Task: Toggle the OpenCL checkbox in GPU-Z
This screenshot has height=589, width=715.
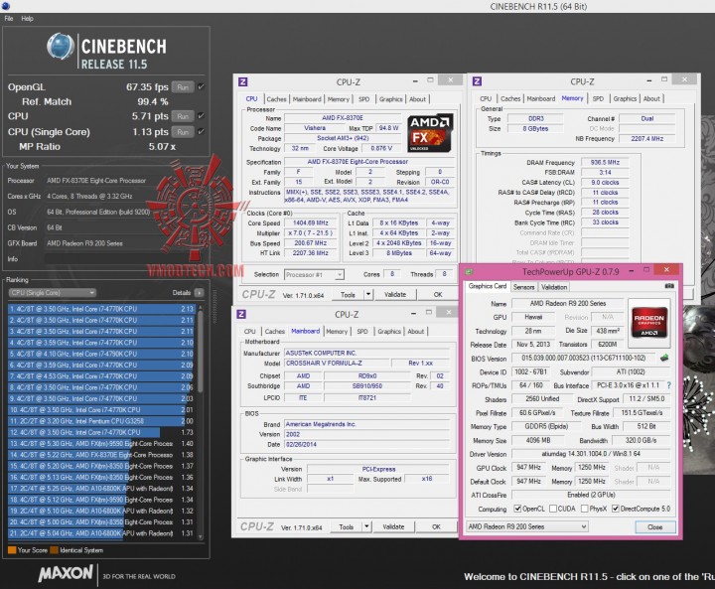Action: click(517, 509)
